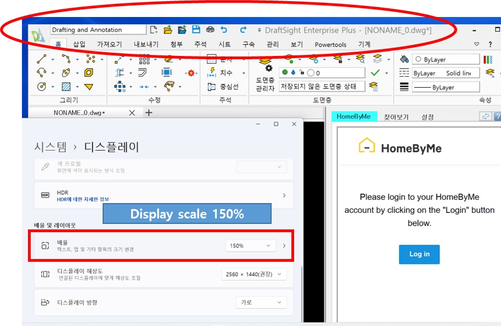This screenshot has height=326, width=501.
Task: Add a new drawing tab with plus
Action: point(149,113)
